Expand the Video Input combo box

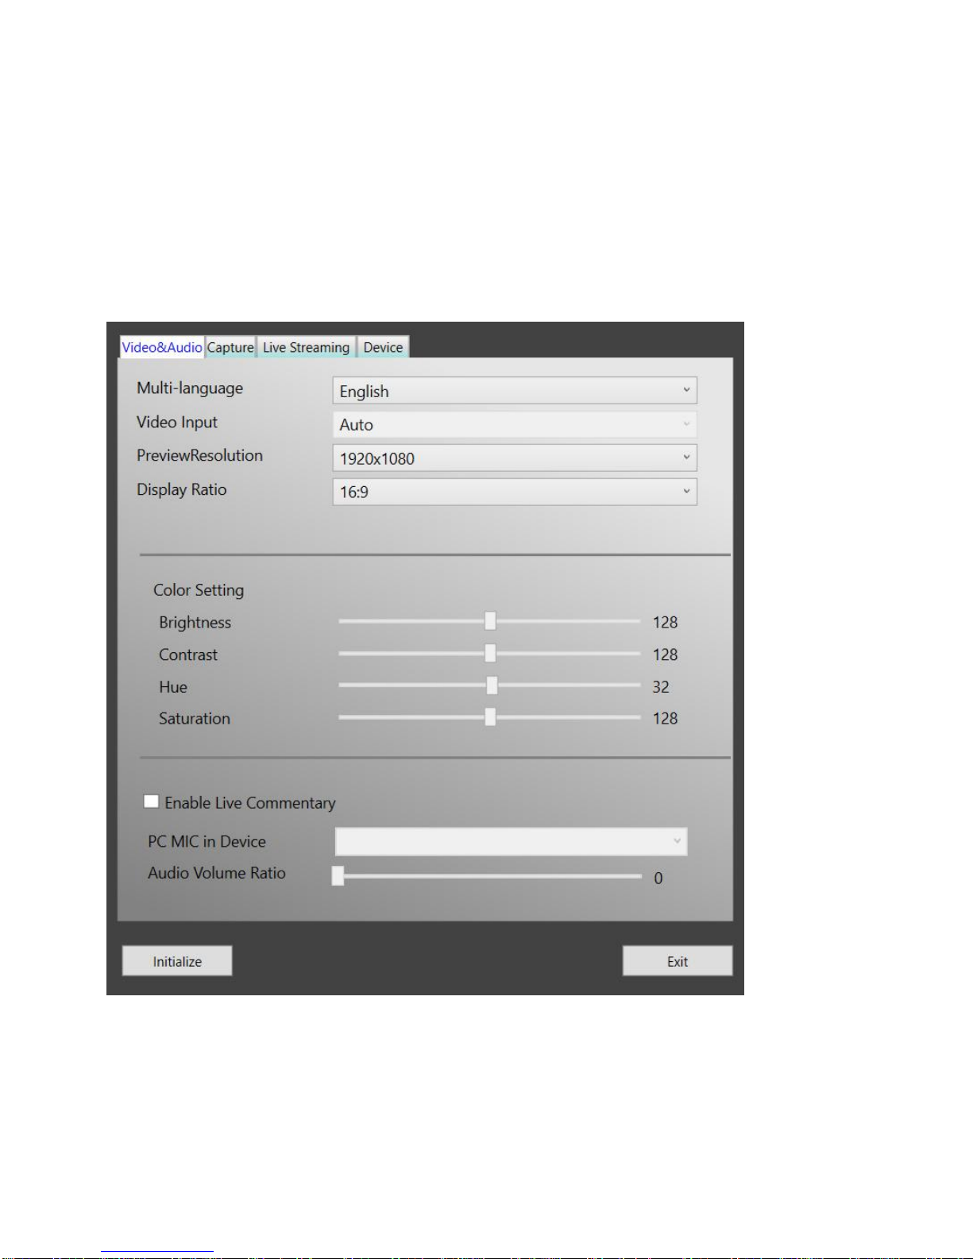pos(515,424)
